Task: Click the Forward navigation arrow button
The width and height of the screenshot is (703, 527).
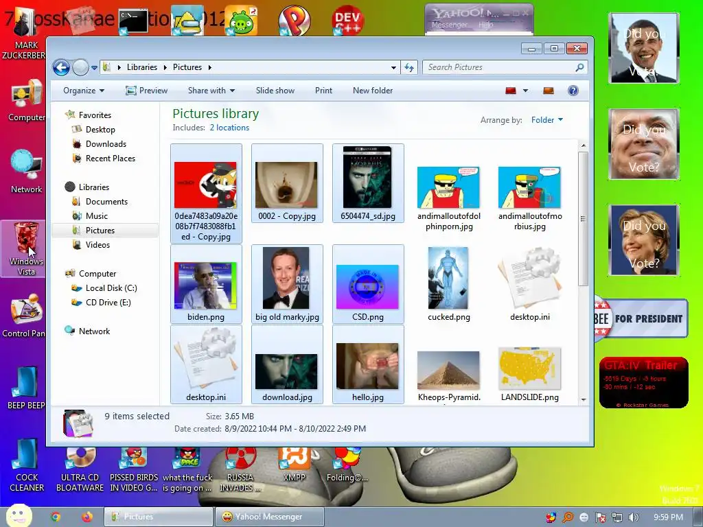Action: [81, 68]
